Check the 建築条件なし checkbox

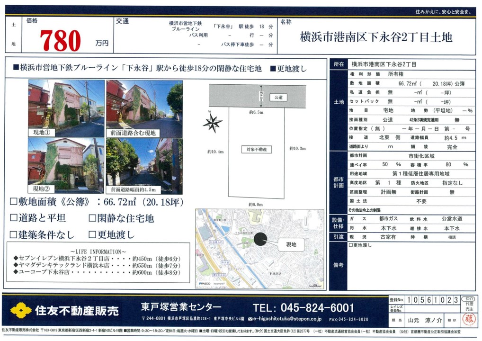[14, 234]
